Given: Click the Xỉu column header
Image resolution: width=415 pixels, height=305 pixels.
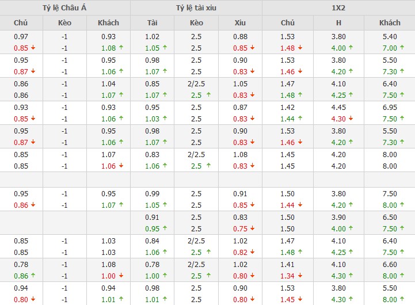Looking at the screenshot, I should 240,22.
